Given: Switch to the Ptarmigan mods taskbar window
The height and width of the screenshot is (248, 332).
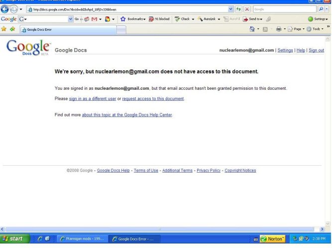Looking at the screenshot, I should [x=82, y=239].
